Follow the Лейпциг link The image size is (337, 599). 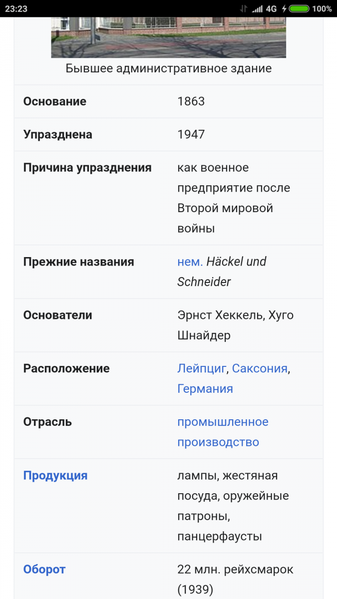[x=202, y=368]
